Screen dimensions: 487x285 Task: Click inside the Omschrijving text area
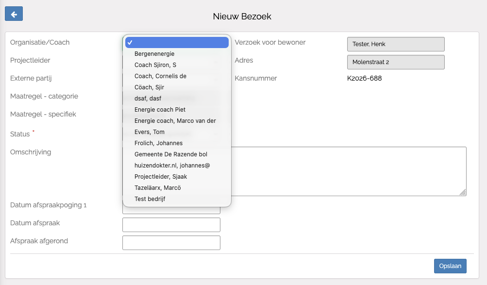pyautogui.click(x=347, y=171)
